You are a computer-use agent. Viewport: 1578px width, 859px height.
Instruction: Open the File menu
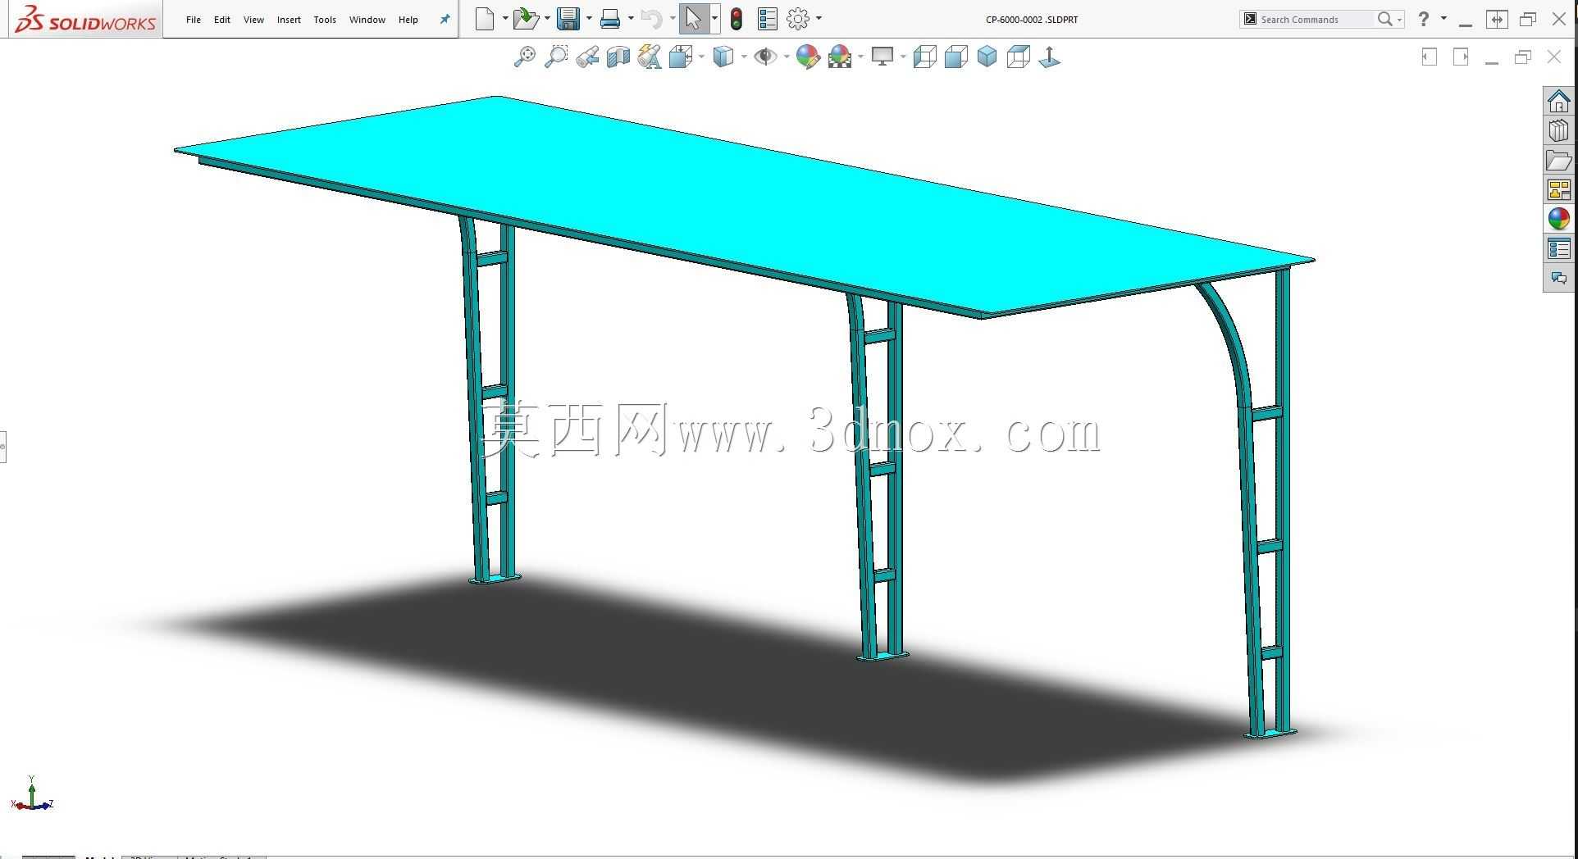(194, 20)
